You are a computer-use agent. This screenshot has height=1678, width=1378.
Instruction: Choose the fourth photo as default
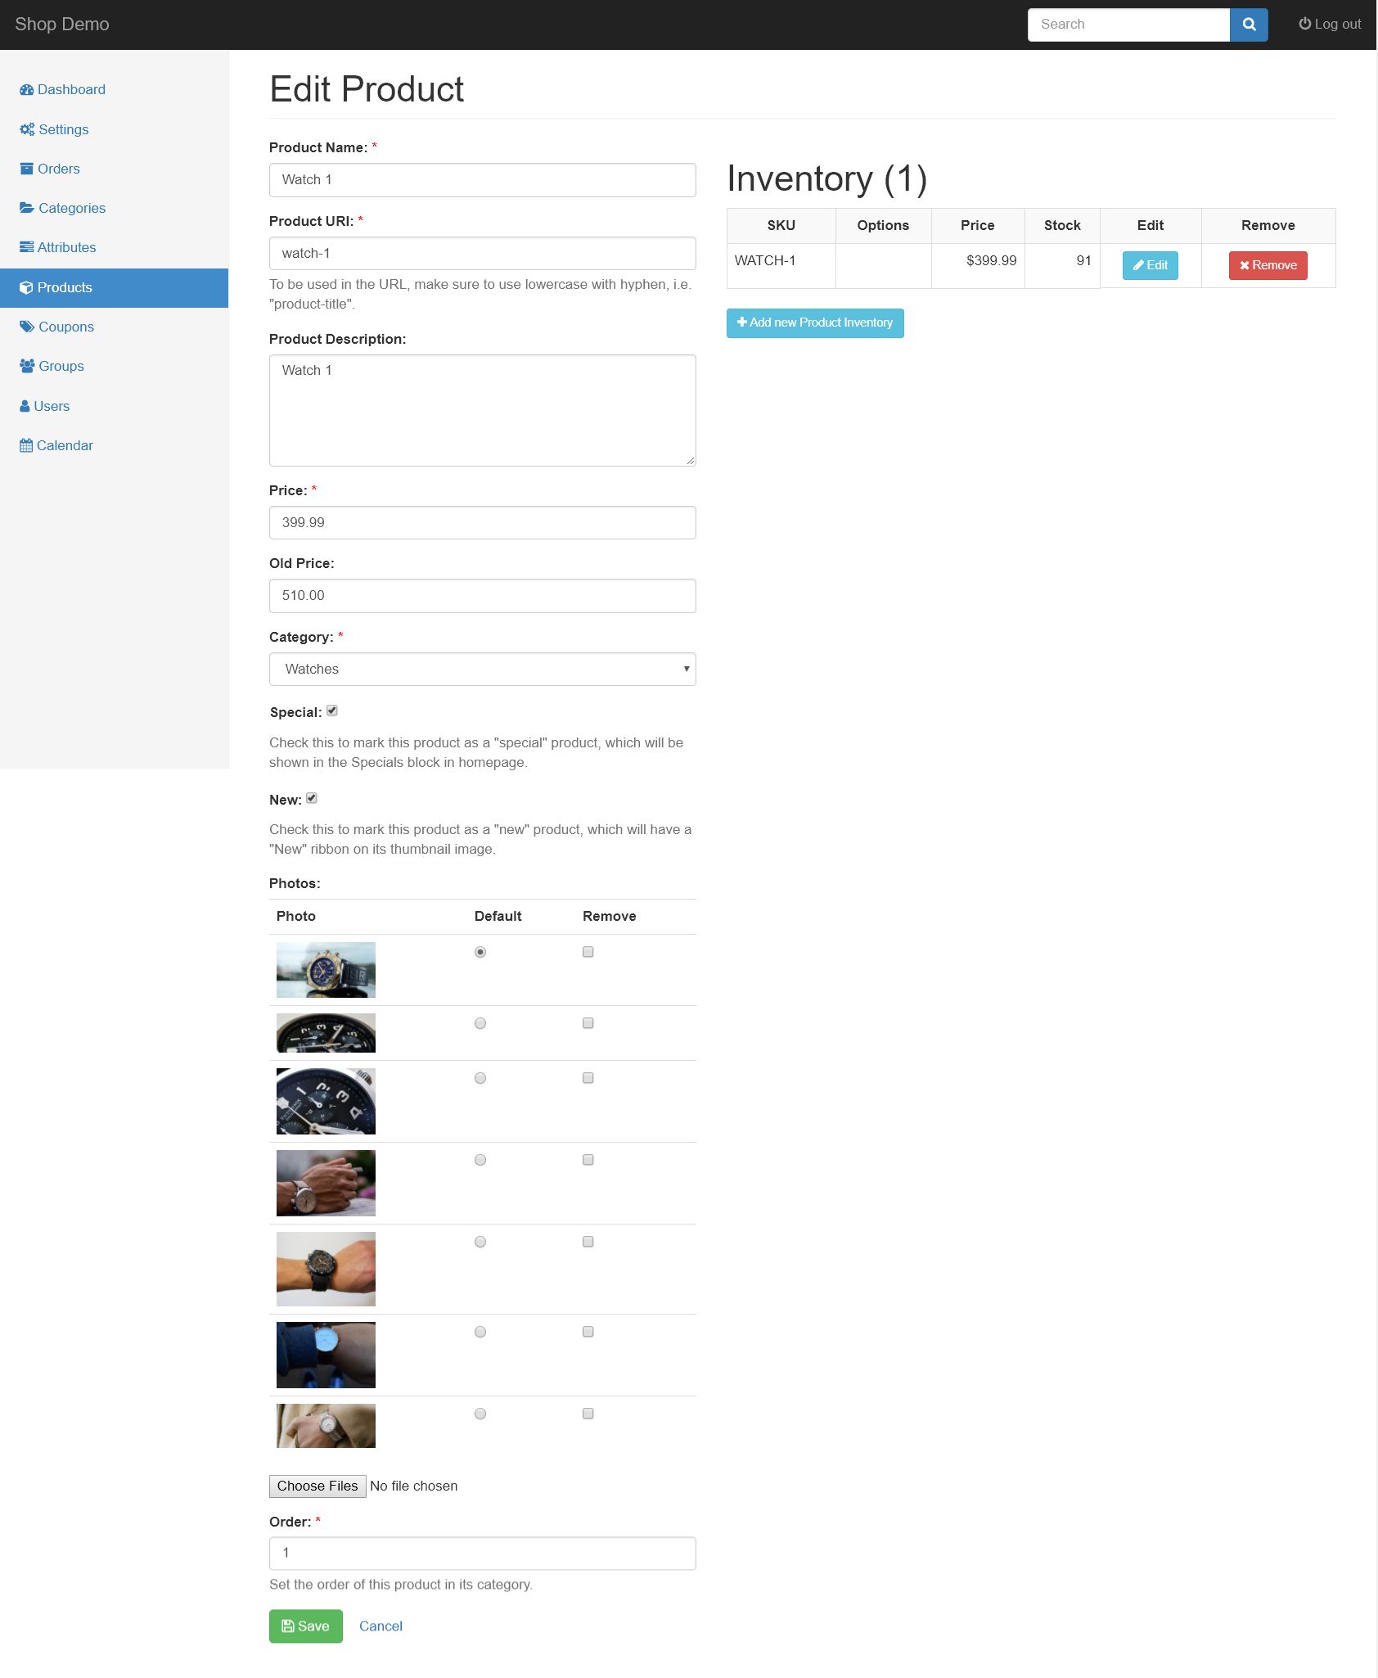pyautogui.click(x=480, y=1160)
